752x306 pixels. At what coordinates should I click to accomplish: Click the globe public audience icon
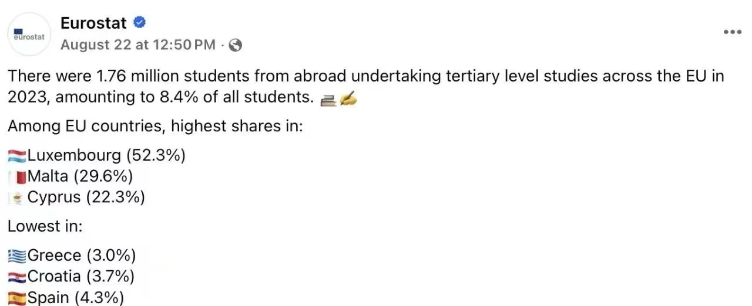pos(236,45)
